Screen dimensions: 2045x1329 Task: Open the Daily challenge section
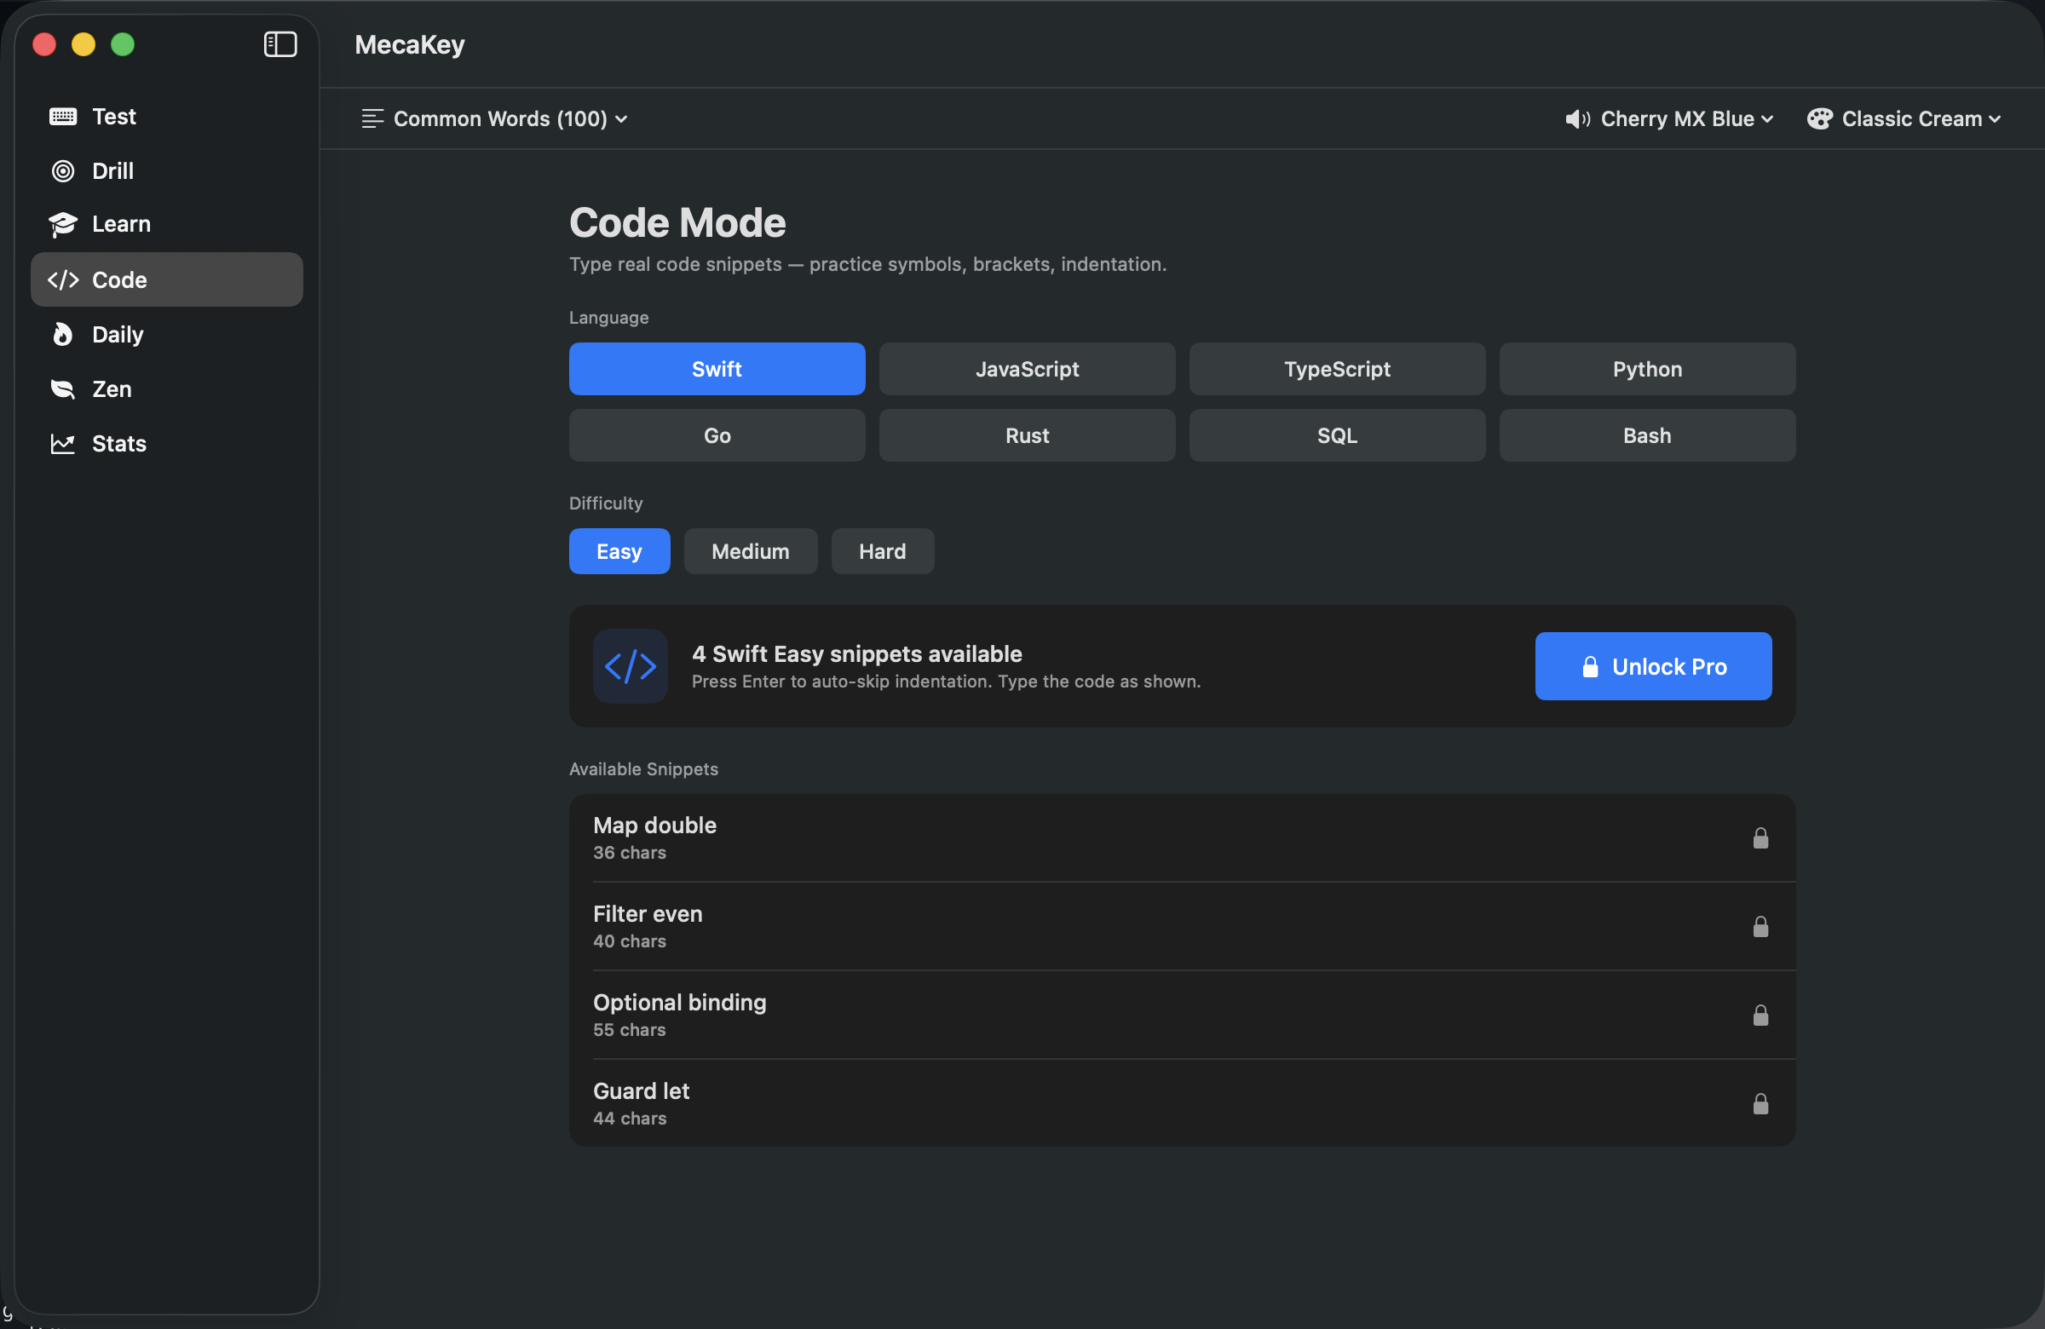167,334
